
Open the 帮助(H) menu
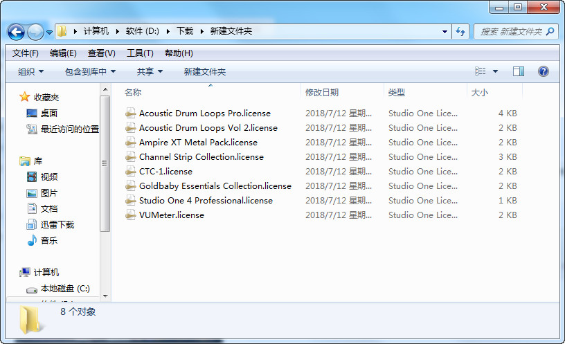click(179, 53)
